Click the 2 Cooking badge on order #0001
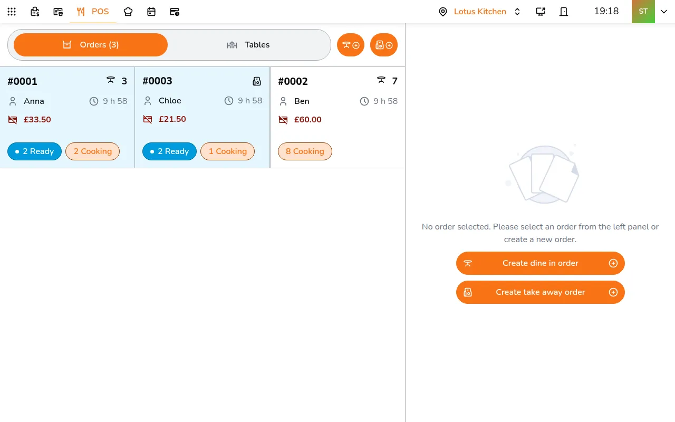Image resolution: width=675 pixels, height=422 pixels. 92,151
